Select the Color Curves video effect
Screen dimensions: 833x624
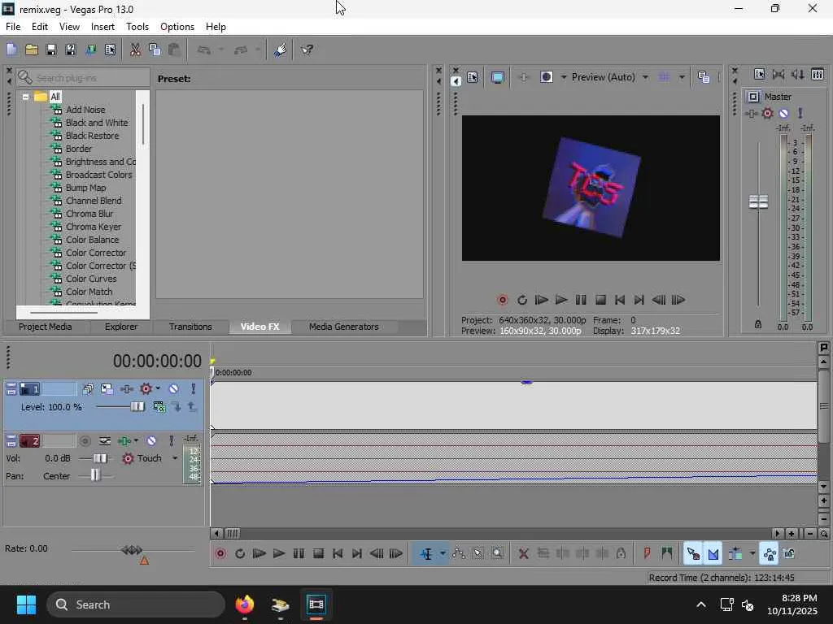pyautogui.click(x=91, y=279)
